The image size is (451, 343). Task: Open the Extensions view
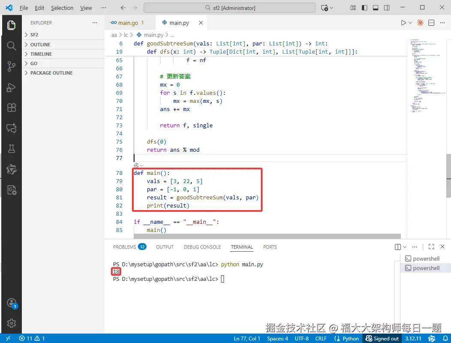[11, 108]
